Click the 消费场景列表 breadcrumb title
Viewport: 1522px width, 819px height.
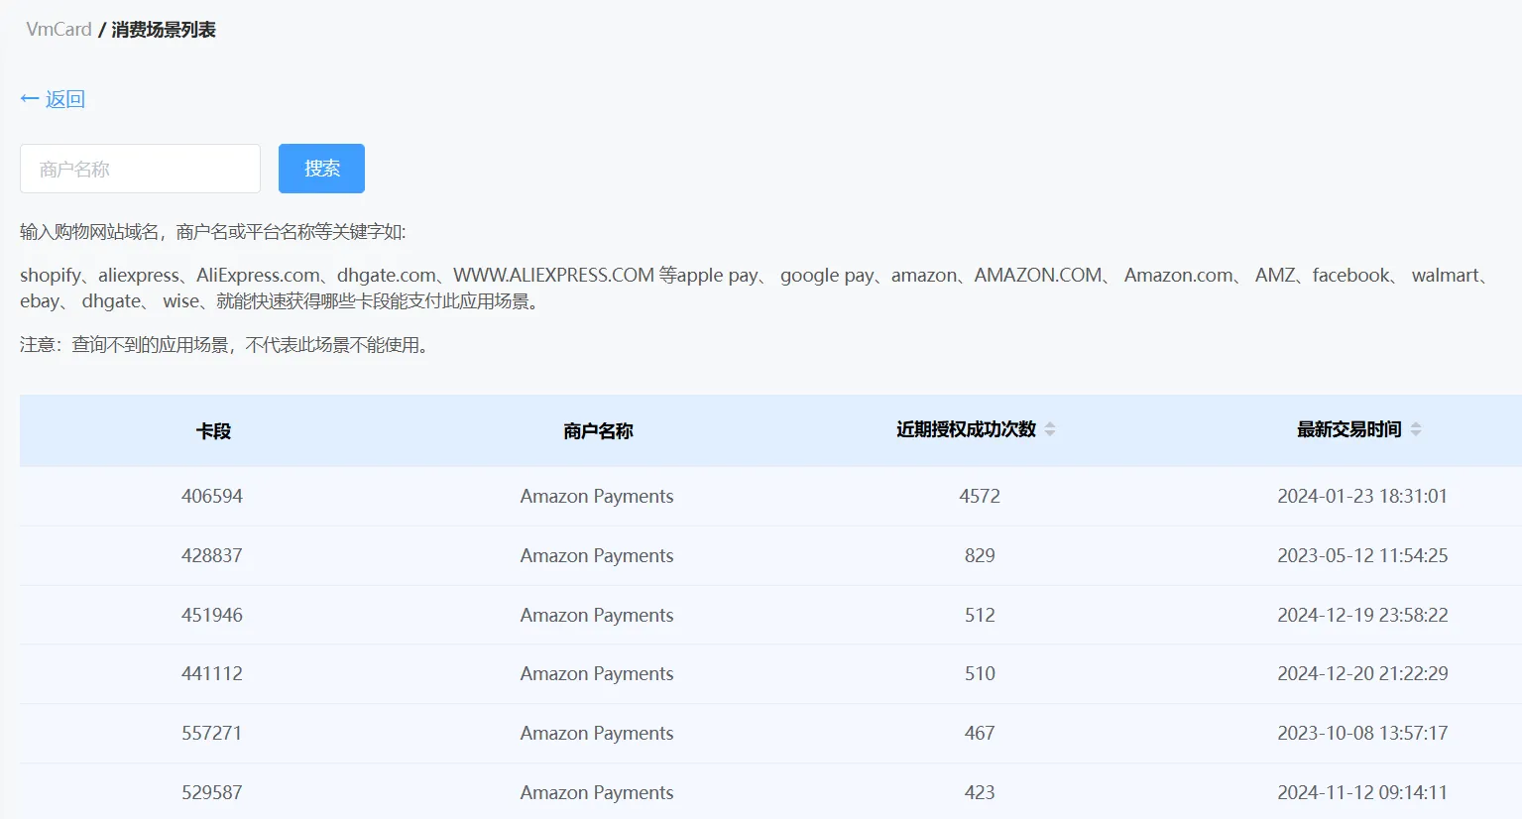pos(164,30)
